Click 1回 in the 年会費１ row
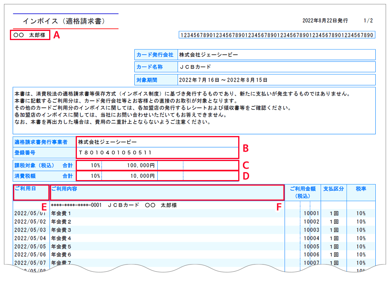 [334, 213]
